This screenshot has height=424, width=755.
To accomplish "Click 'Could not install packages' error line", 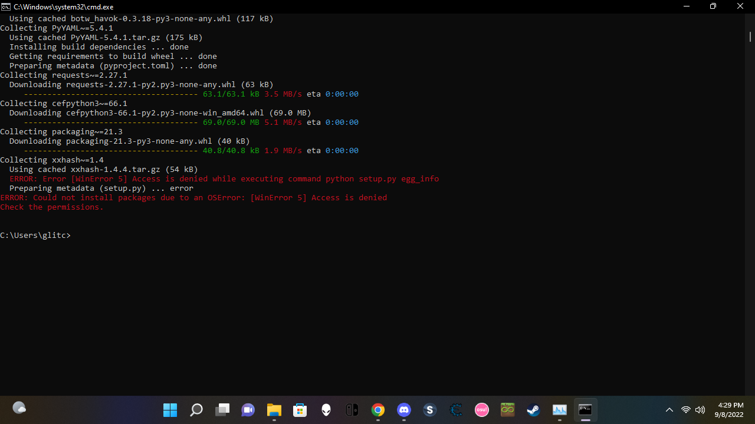I will click(193, 198).
